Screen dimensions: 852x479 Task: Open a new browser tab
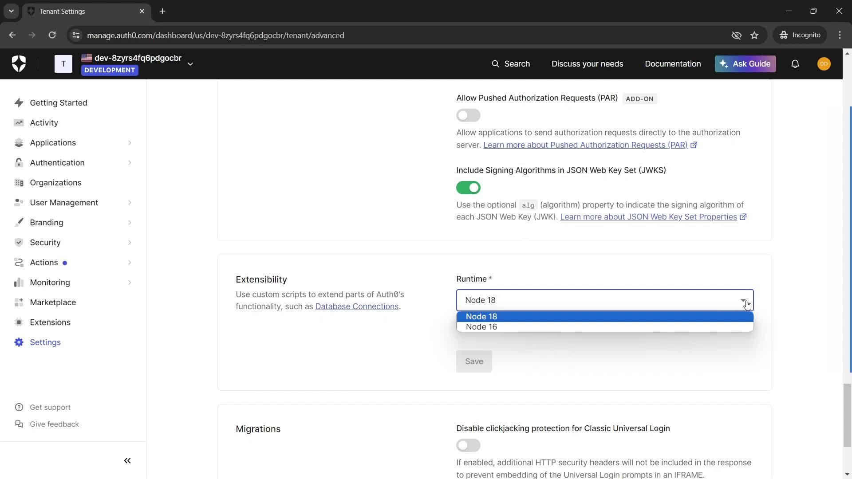pos(162,11)
